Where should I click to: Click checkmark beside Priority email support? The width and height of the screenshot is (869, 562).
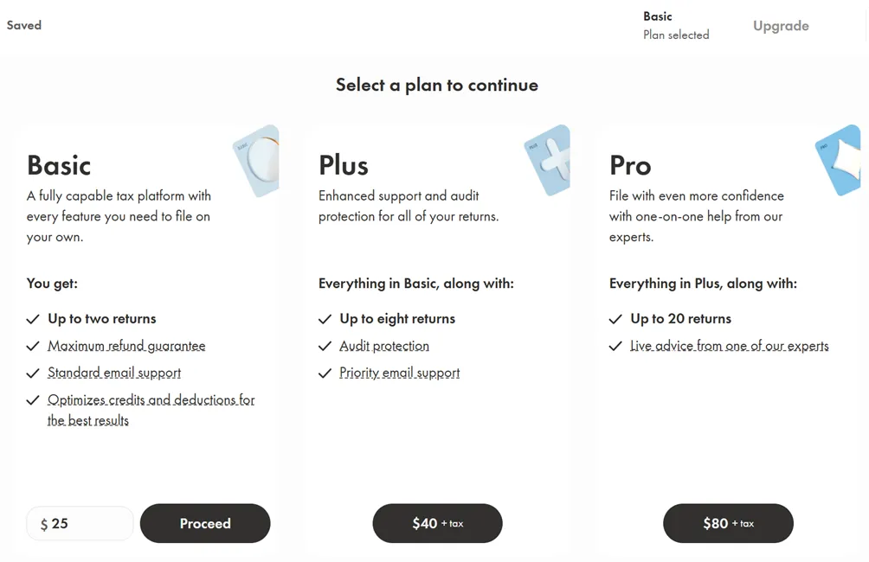(325, 374)
